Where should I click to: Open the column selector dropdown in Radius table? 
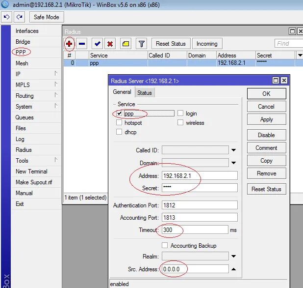pyautogui.click(x=300, y=56)
